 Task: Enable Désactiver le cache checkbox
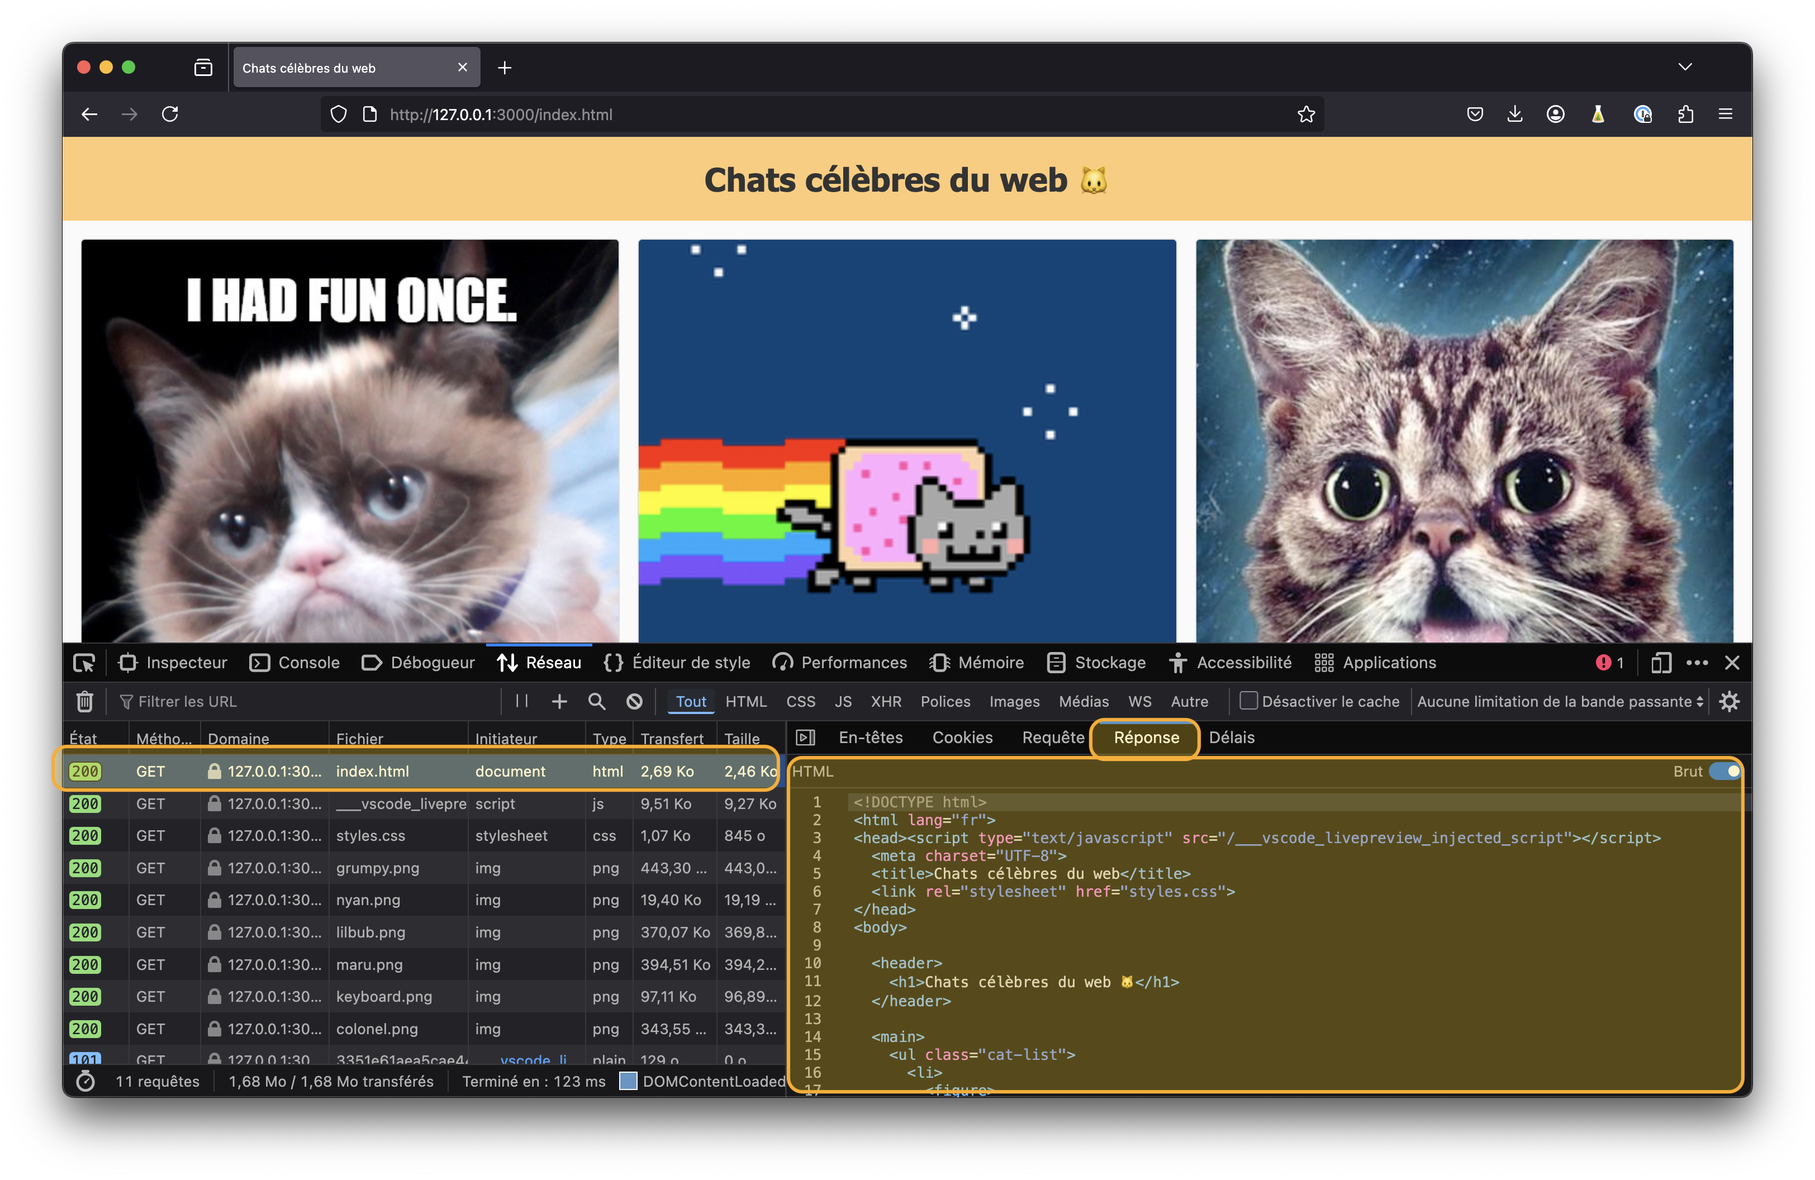click(1248, 701)
